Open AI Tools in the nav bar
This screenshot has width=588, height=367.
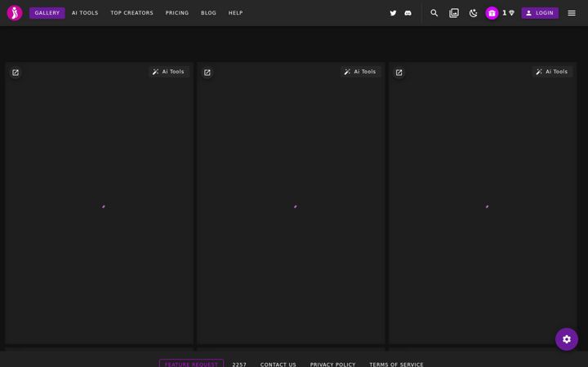pos(85,13)
